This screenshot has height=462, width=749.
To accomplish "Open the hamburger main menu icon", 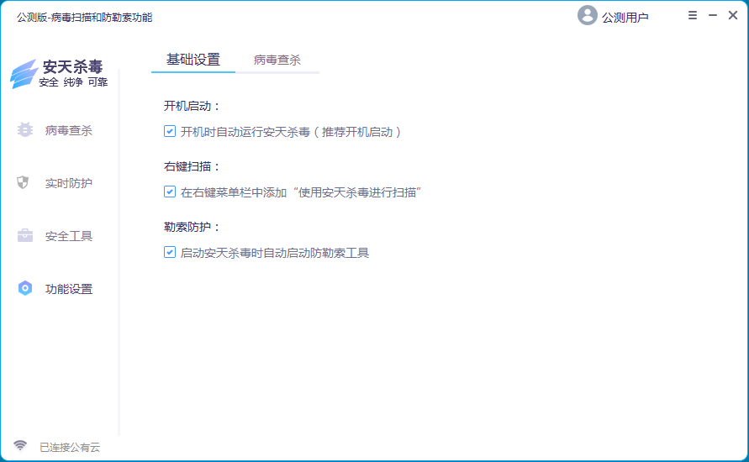I will pos(693,15).
